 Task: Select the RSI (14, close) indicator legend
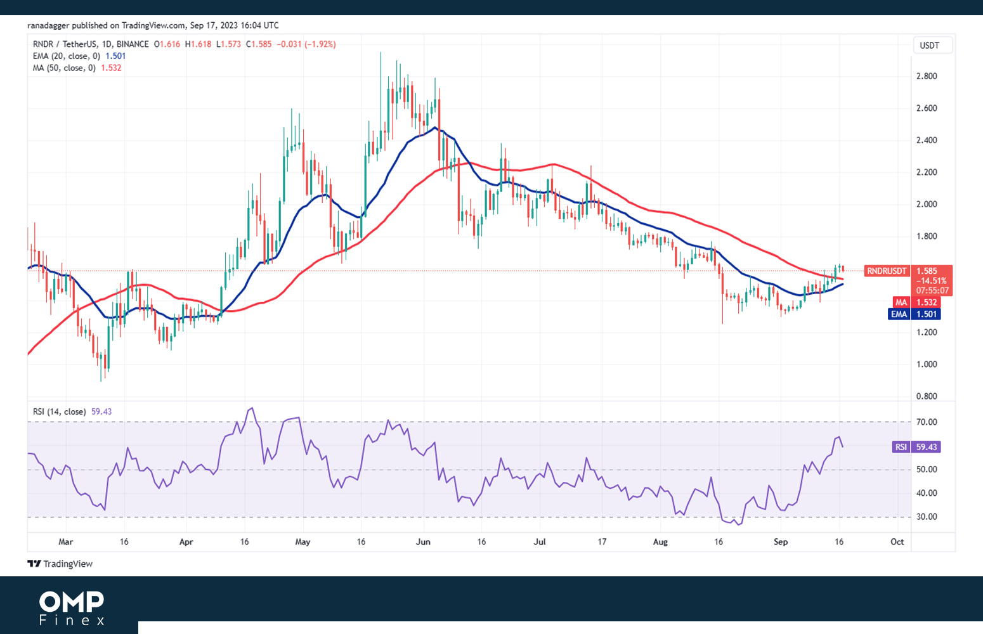(x=59, y=411)
